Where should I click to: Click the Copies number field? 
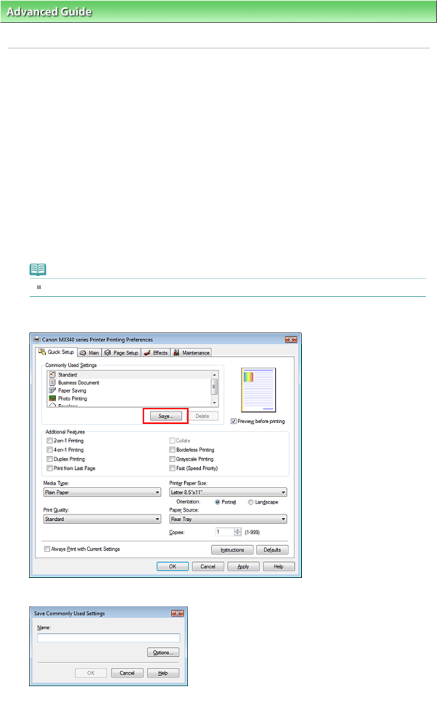[x=225, y=532]
